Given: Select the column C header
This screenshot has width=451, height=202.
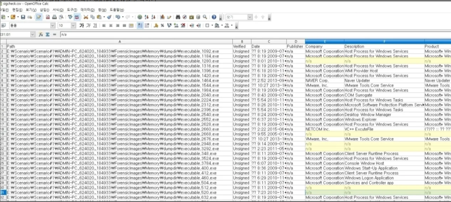Looking at the screenshot, I should pos(269,41).
